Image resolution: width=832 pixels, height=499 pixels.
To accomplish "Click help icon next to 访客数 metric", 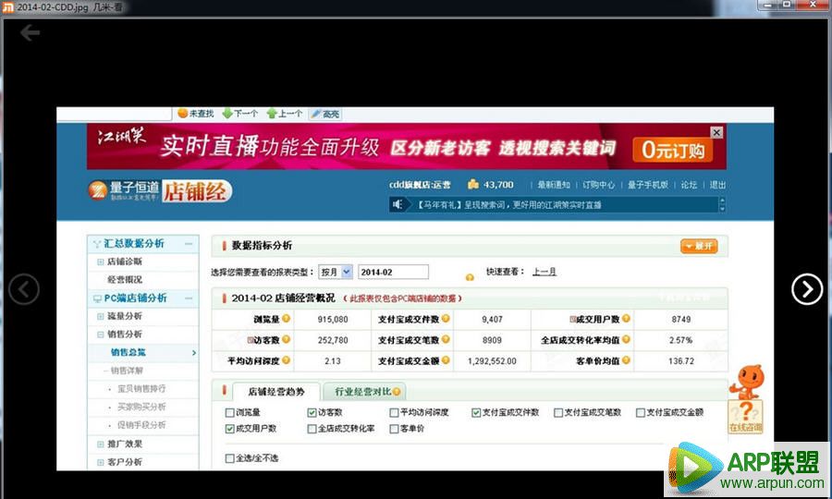I will tap(286, 339).
